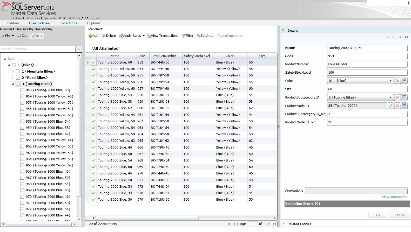Select checkbox for 960 {Touring-3000 Blue, 62}
This screenshot has height=232, width=411.
click(22, 134)
